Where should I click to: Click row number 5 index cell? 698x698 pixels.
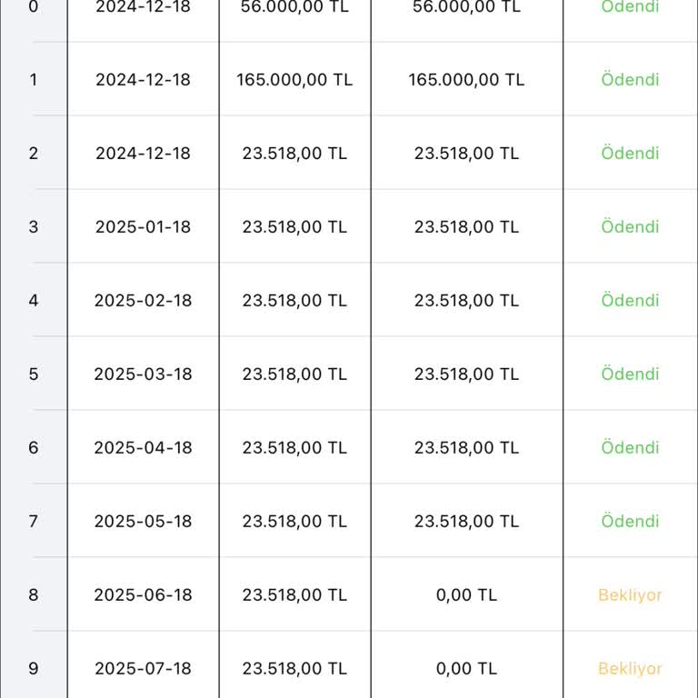pos(34,374)
